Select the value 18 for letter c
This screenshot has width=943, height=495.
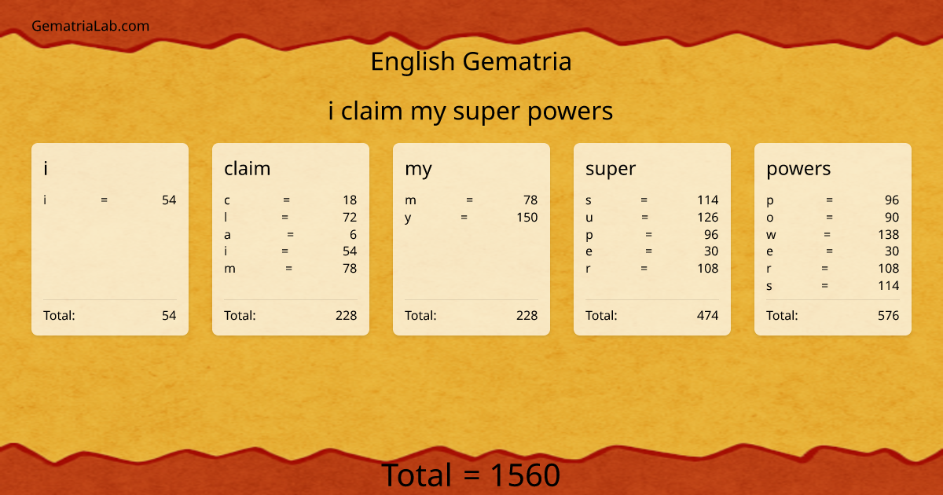pos(350,200)
